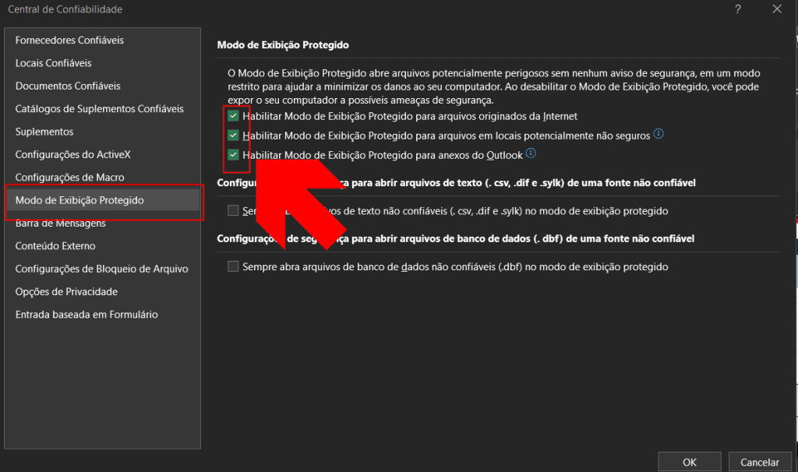798x472 pixels.
Task: Uncheck Protected View for locais não seguros
Action: [233, 136]
